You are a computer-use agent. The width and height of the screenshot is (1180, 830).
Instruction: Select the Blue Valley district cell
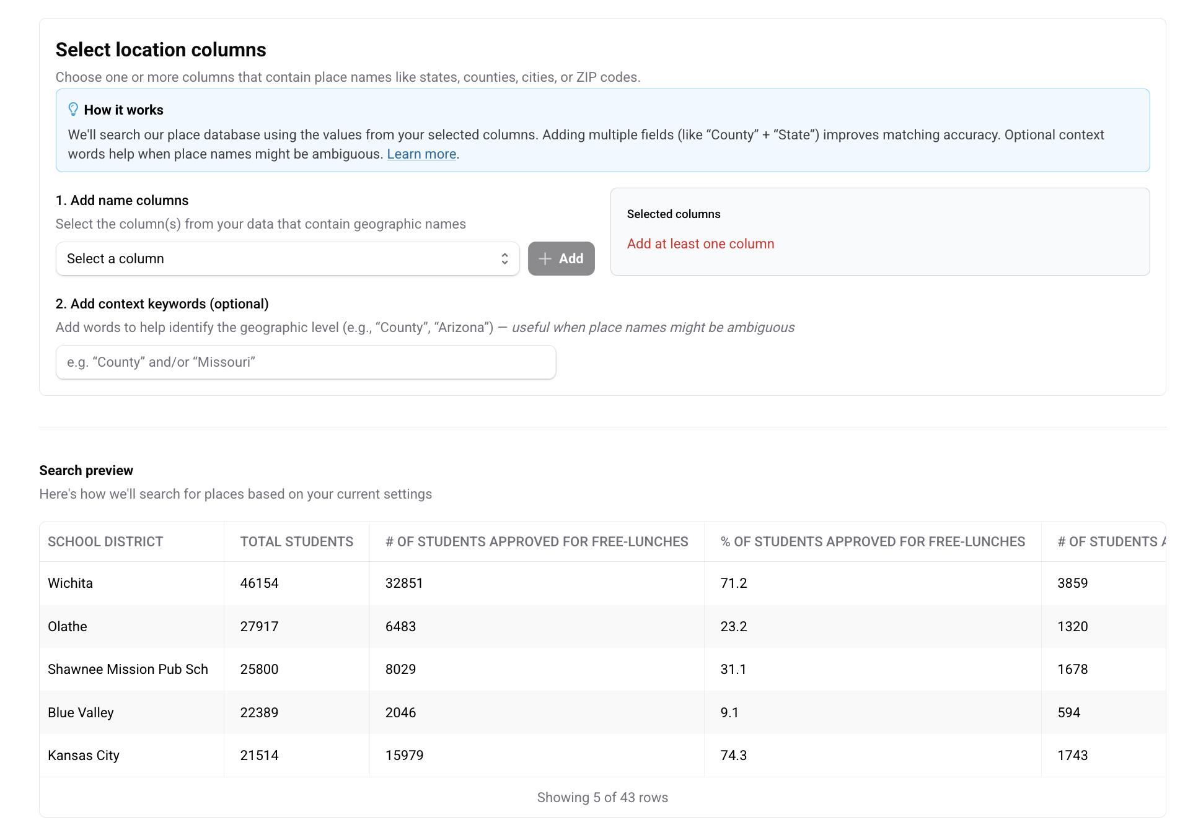81,713
